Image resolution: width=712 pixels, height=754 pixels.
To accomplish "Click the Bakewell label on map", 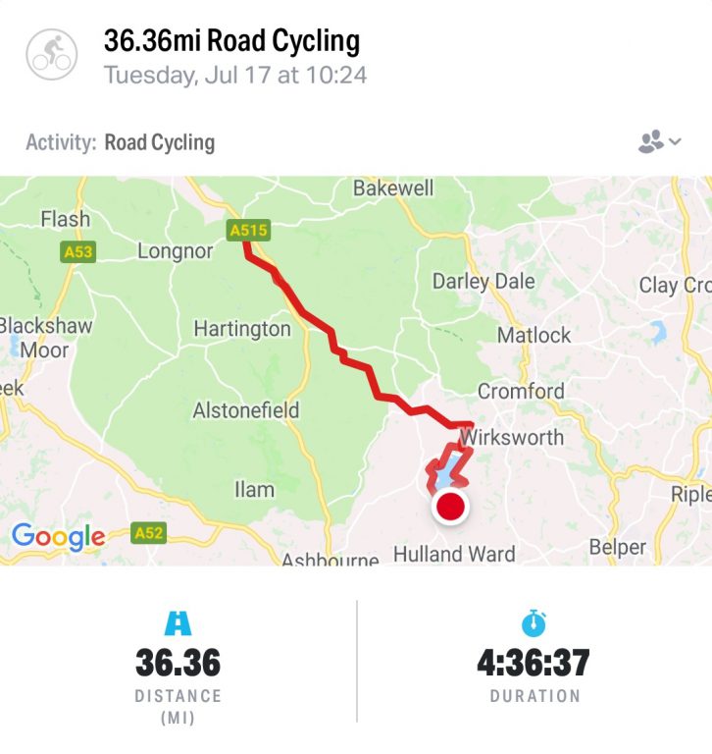I will click(392, 188).
